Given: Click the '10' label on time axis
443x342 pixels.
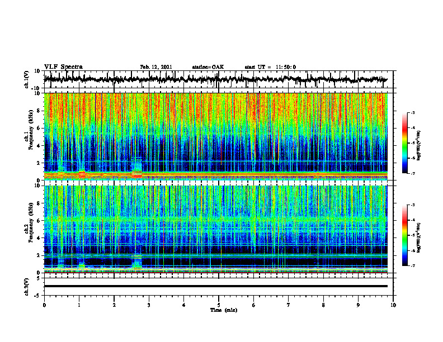Looking at the screenshot, I should [x=393, y=305].
